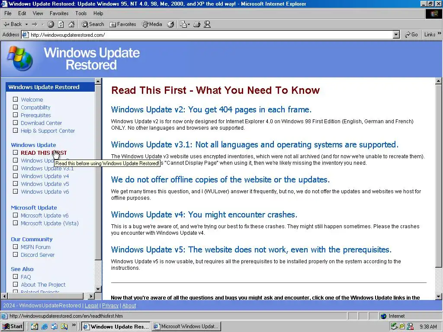The image size is (443, 332).
Task: Expand quick launch overflow chevron
Action: [74, 325]
